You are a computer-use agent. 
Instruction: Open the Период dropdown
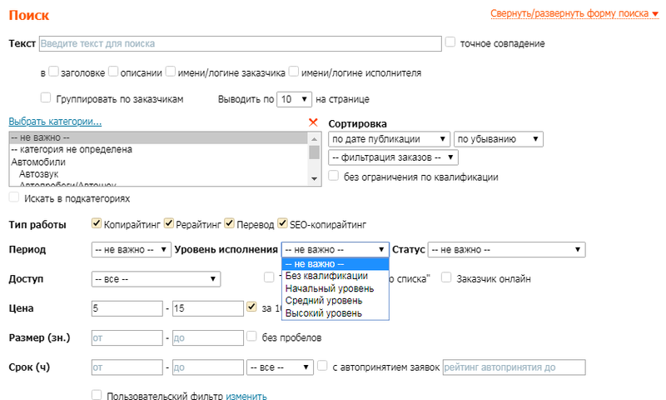(131, 249)
